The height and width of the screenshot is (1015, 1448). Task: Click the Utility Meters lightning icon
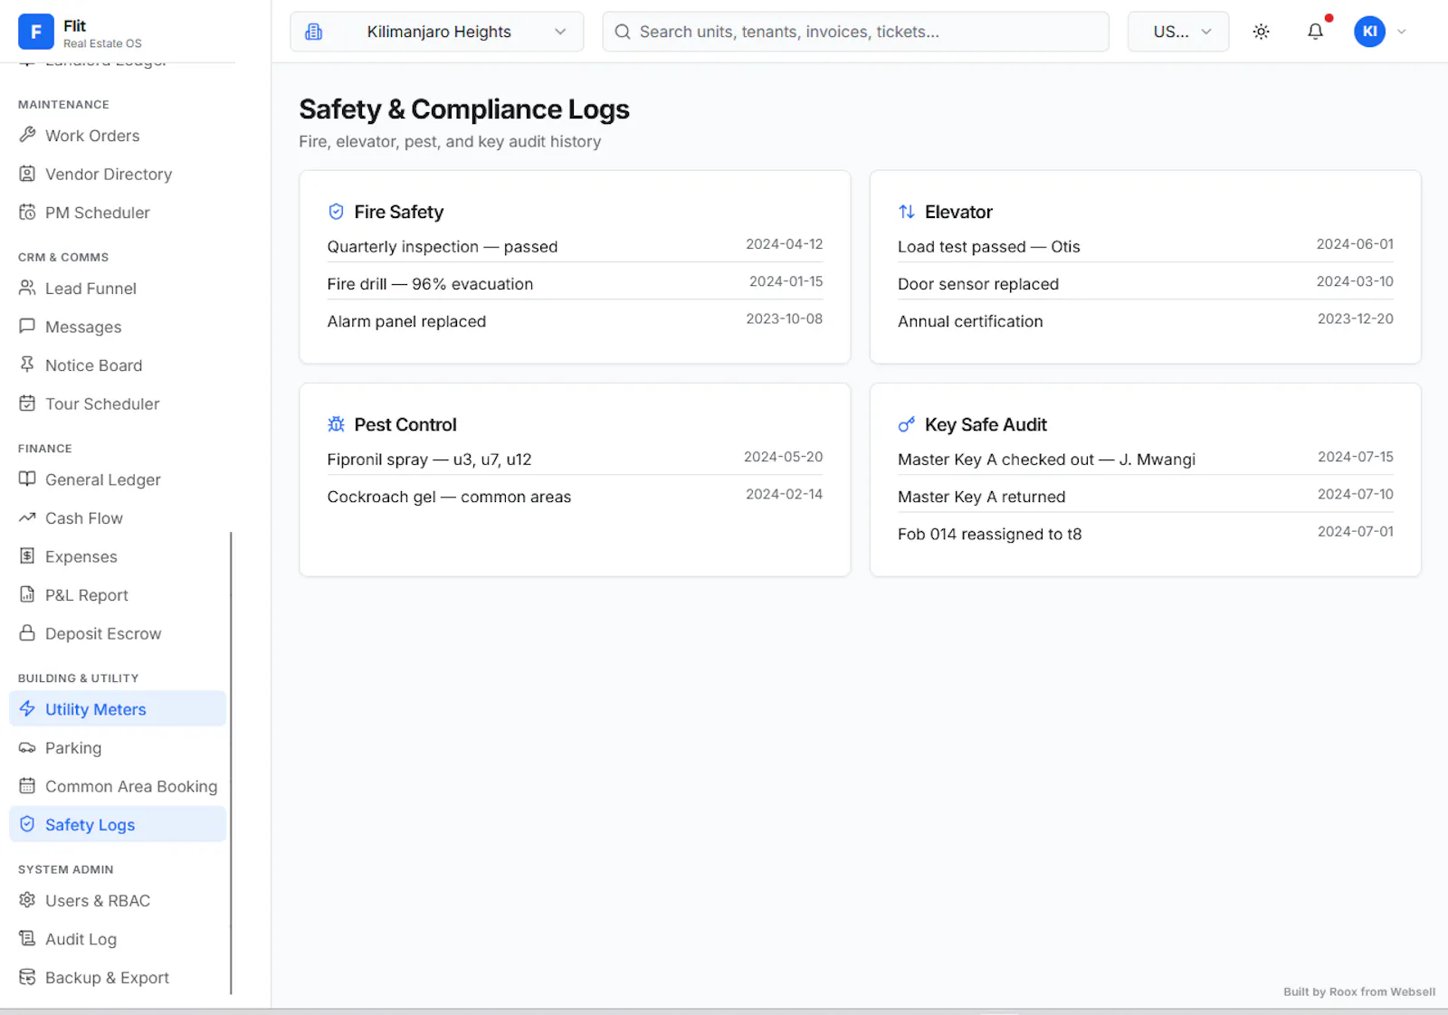tap(27, 708)
